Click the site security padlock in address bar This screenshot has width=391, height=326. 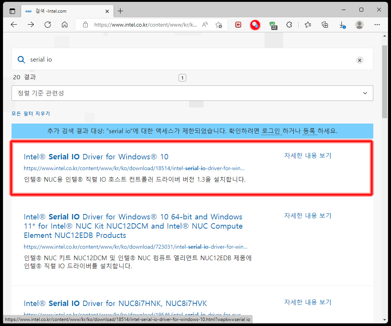85,24
